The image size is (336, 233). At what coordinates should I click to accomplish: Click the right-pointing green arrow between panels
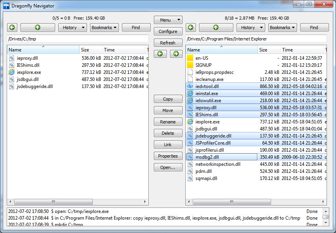click(x=176, y=54)
